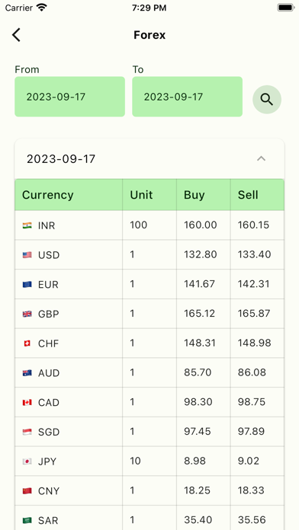This screenshot has width=299, height=530.
Task: Click the 2023-09-17 section title
Action: 61,159
